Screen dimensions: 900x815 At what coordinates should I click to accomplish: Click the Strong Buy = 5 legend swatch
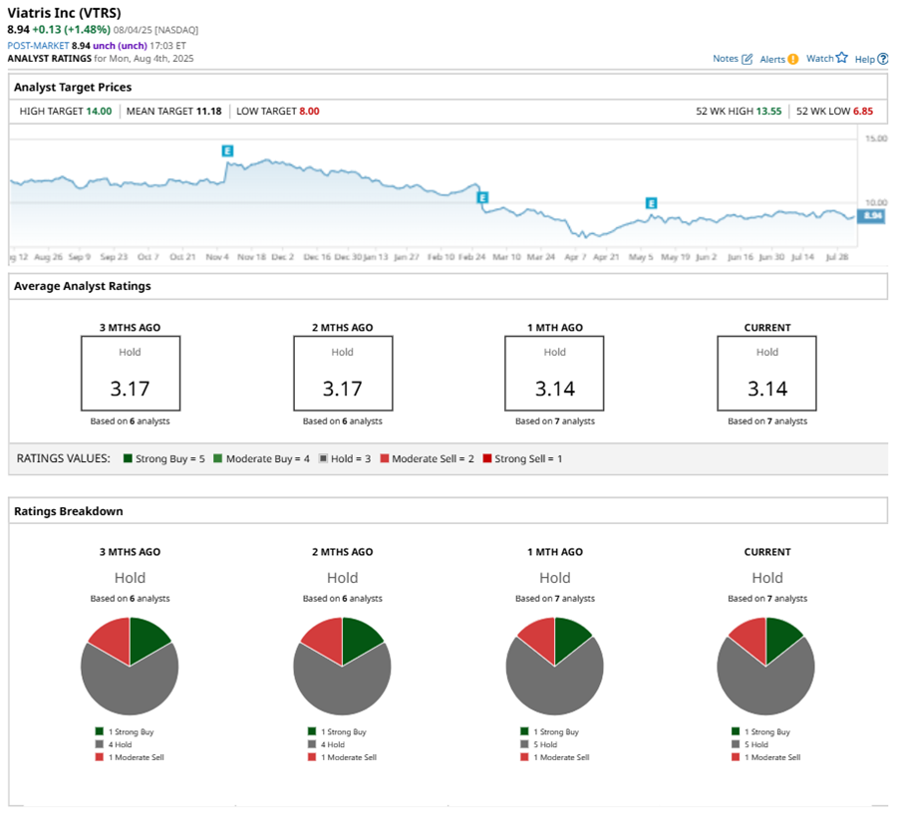(x=128, y=458)
